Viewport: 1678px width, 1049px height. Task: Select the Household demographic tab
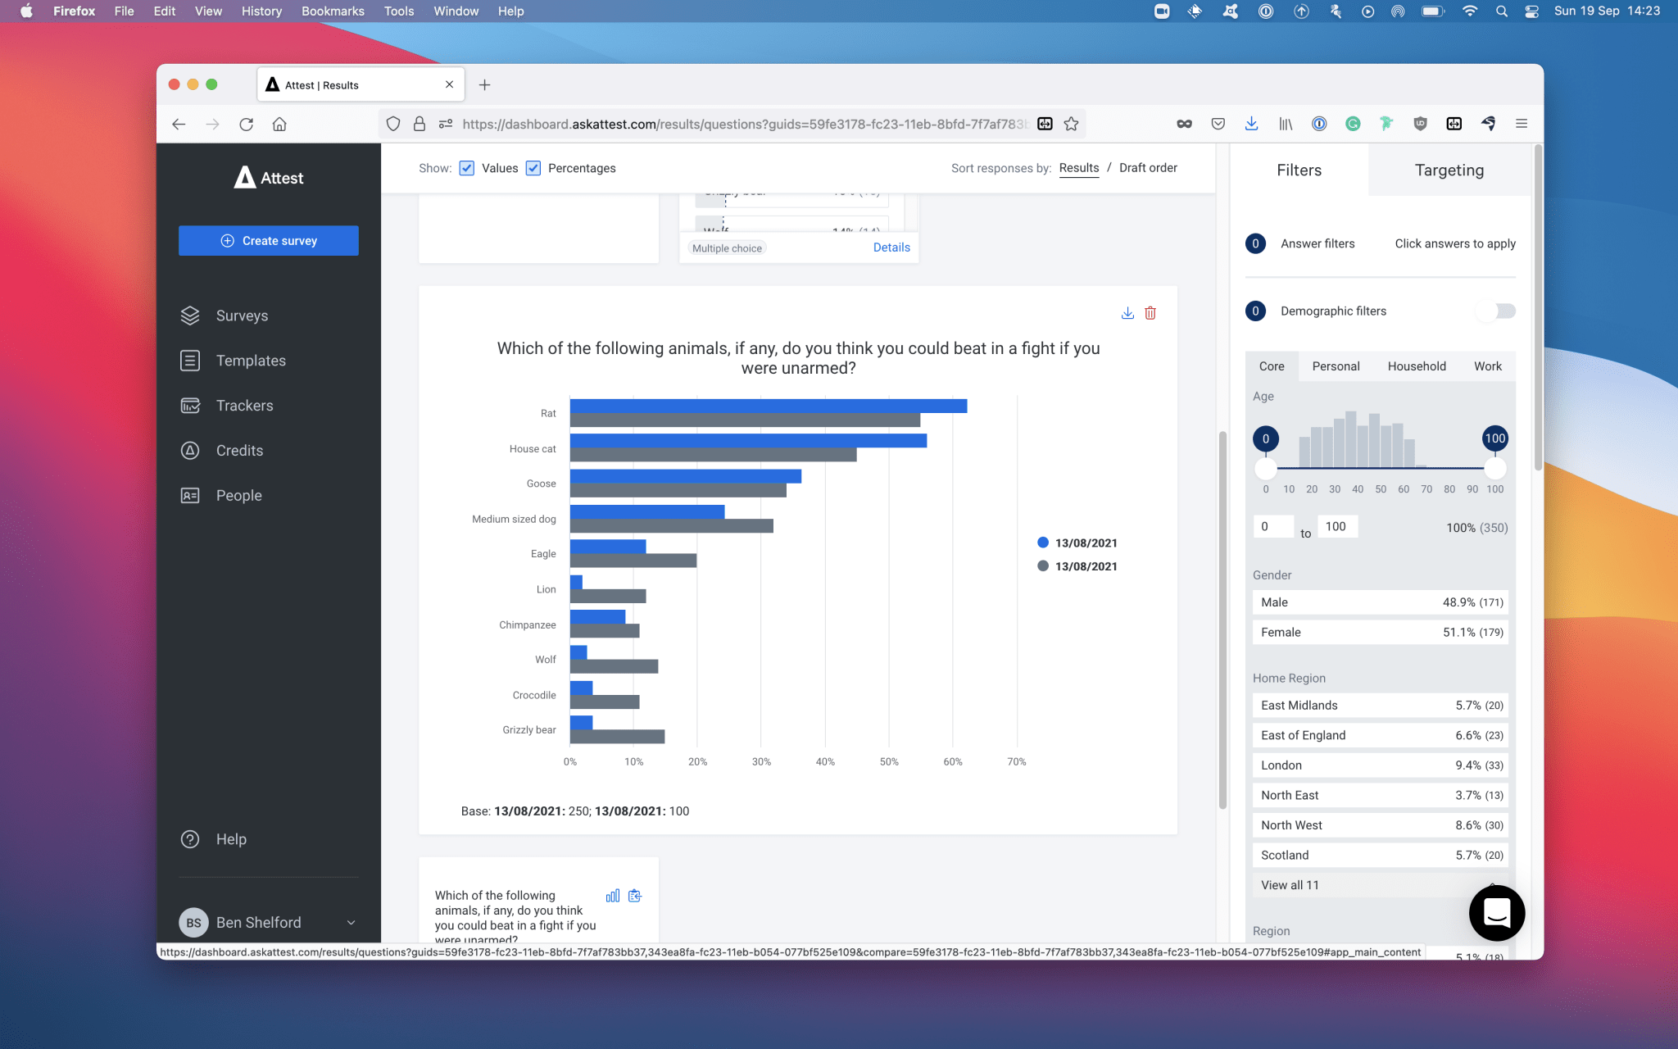pyautogui.click(x=1417, y=366)
